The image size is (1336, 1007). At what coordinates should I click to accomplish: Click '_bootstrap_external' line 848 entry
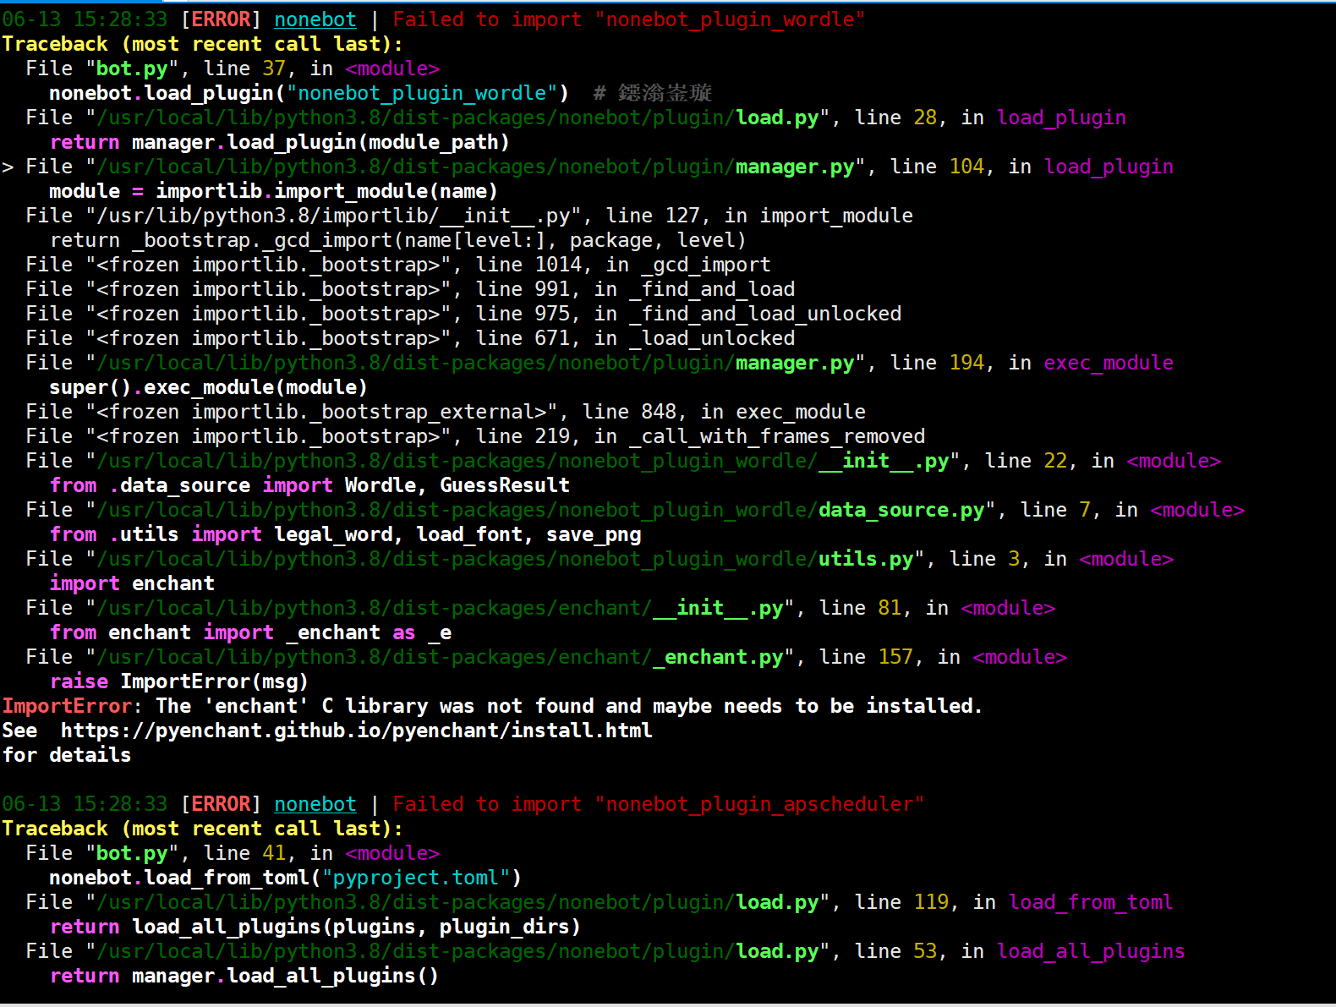click(x=446, y=412)
